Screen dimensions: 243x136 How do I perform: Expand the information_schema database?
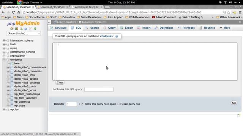coord(4,40)
